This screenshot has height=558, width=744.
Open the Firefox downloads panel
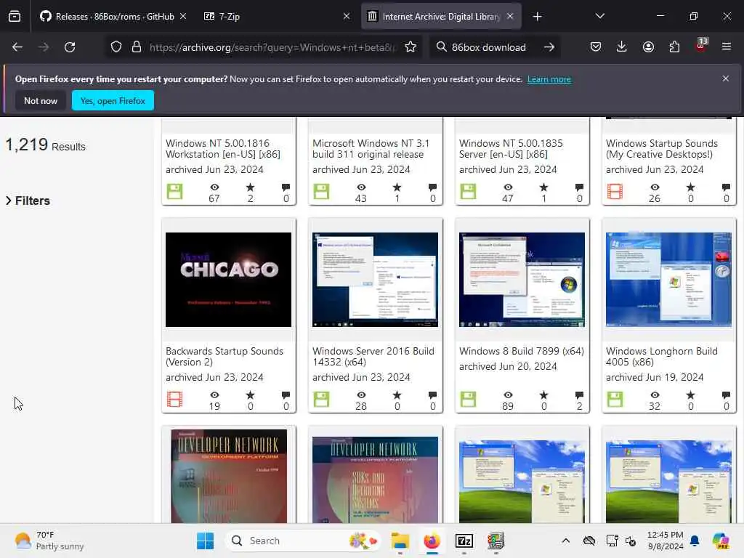coord(622,46)
